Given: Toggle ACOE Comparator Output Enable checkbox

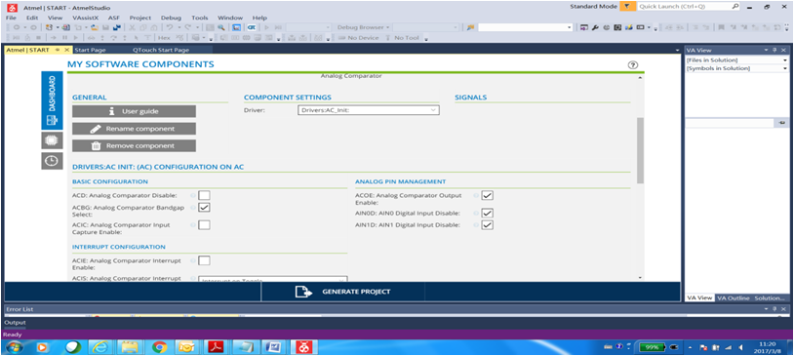Looking at the screenshot, I should (487, 195).
